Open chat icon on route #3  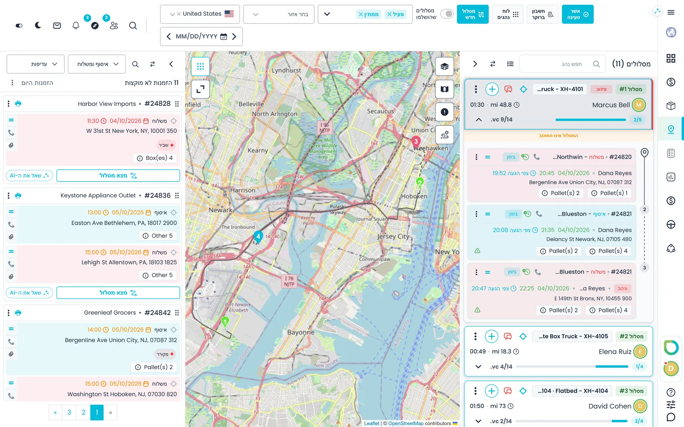point(508,391)
